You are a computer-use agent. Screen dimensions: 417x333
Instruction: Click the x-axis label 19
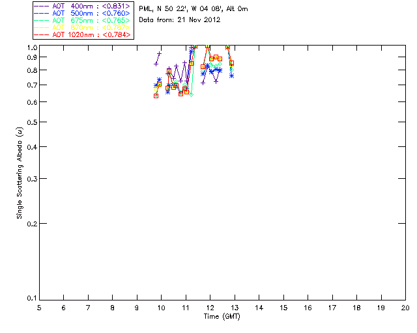pyautogui.click(x=381, y=308)
